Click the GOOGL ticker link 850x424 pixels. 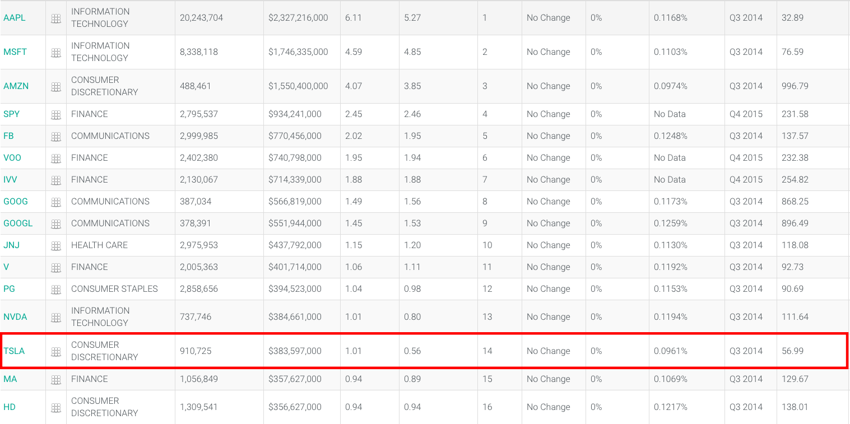pos(18,223)
